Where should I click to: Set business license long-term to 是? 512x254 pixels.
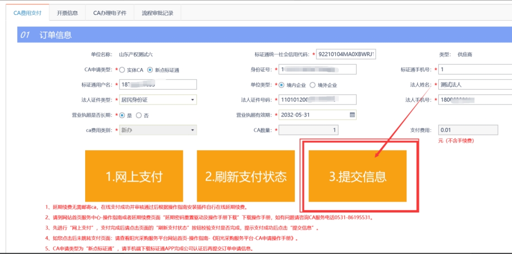tap(122, 115)
